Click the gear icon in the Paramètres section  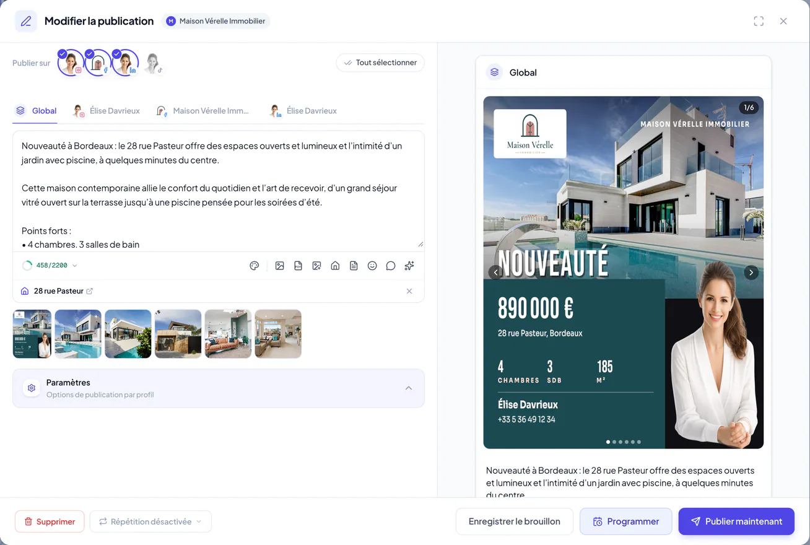pos(32,388)
